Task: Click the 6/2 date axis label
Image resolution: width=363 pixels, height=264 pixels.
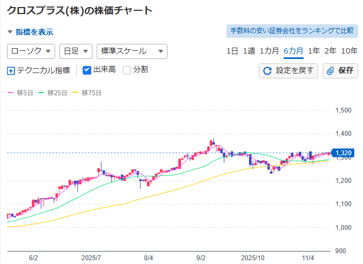Action: 33,258
